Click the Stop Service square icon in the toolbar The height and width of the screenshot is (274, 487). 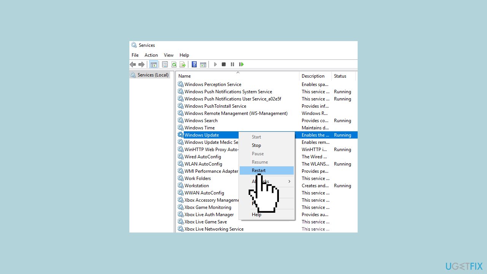(224, 65)
